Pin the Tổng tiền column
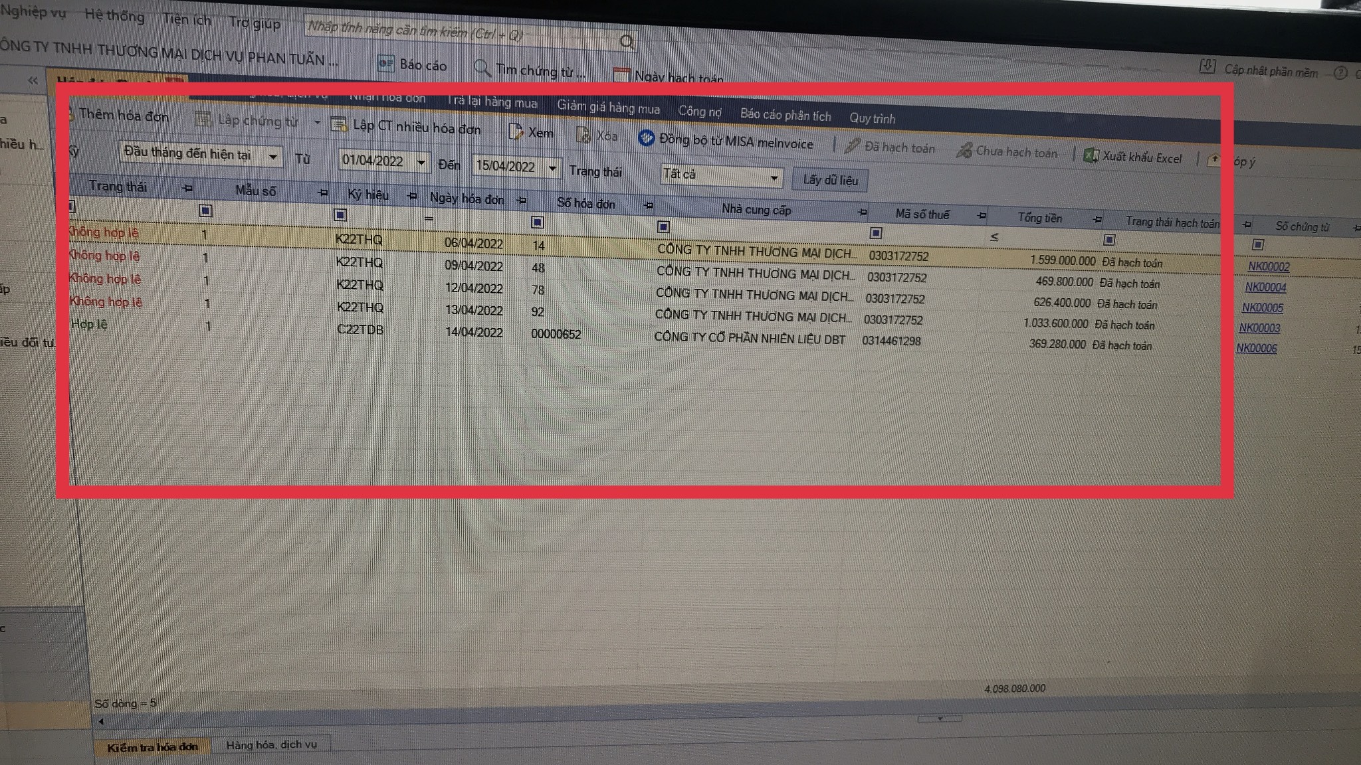 1097,219
